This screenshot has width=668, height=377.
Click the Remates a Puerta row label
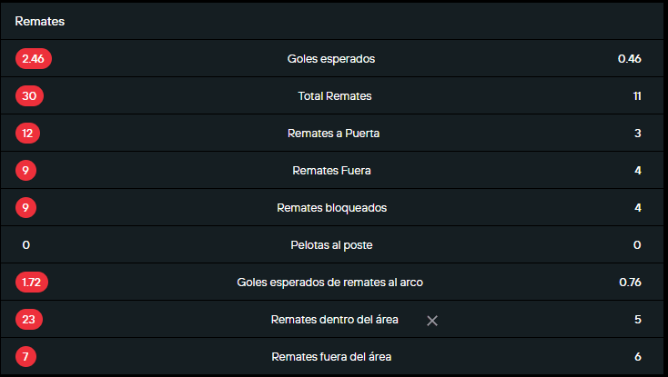333,134
